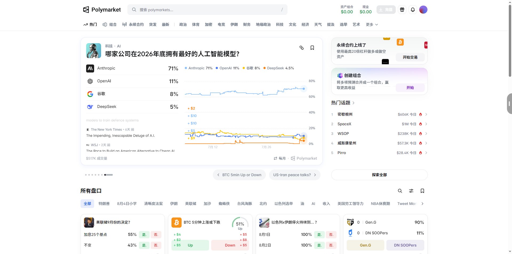Click the 开始交易 button
Image resolution: width=512 pixels, height=254 pixels.
tap(410, 57)
